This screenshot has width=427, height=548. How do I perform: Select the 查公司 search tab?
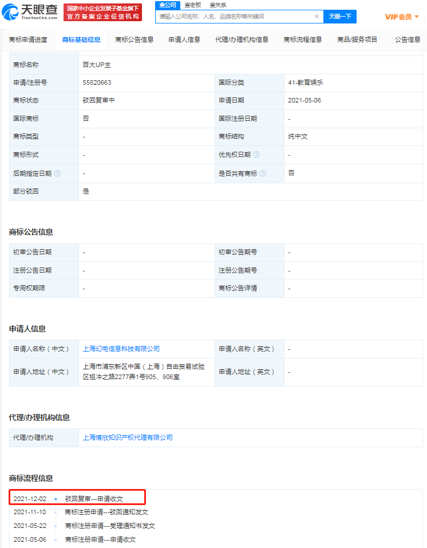click(167, 5)
